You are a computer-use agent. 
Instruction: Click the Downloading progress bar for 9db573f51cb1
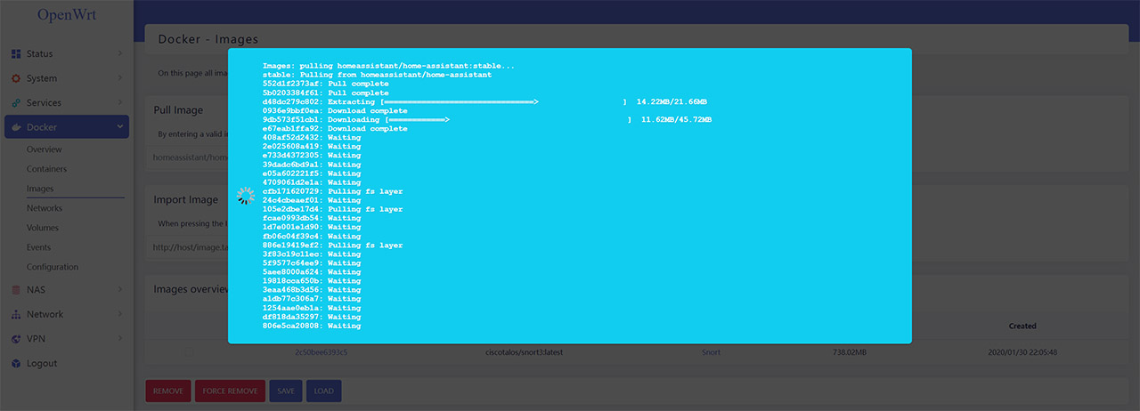(509, 120)
